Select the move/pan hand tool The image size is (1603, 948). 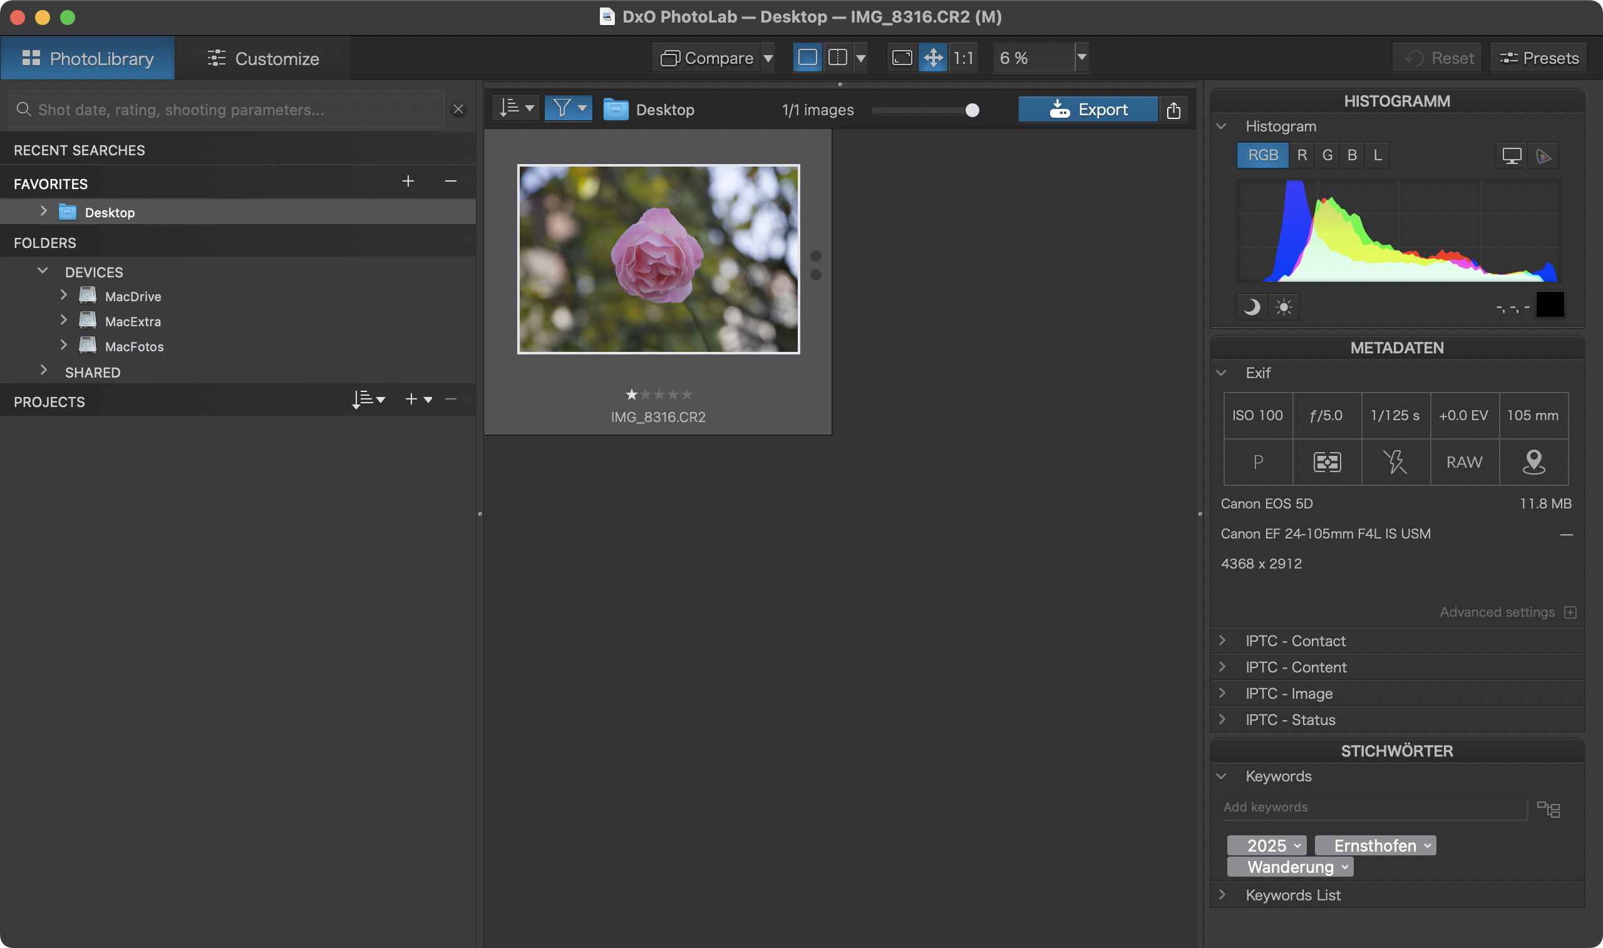[x=933, y=58]
